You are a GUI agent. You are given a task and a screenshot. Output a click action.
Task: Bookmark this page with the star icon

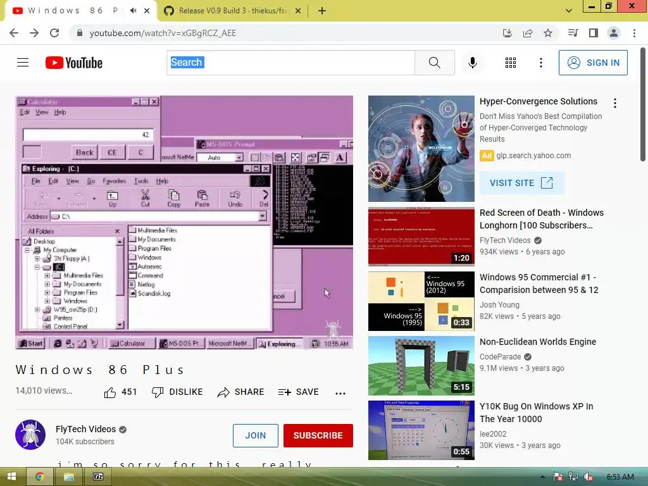click(547, 33)
